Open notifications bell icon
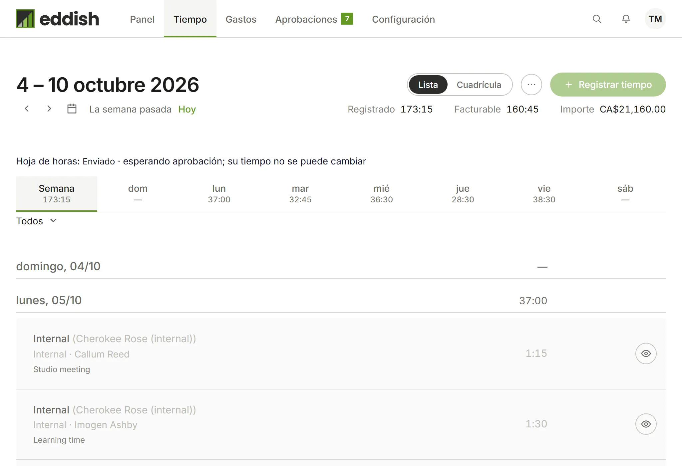 click(x=626, y=19)
